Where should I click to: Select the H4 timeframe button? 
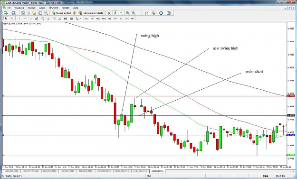pyautogui.click(x=115, y=19)
